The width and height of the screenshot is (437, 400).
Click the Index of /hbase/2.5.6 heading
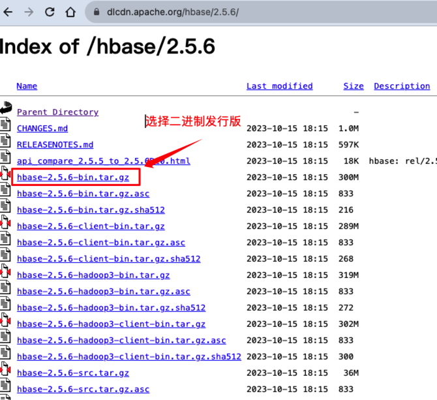coord(108,46)
